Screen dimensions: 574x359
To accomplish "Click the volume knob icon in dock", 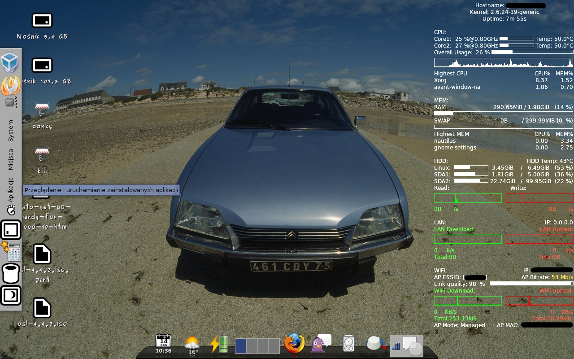I will (375, 343).
